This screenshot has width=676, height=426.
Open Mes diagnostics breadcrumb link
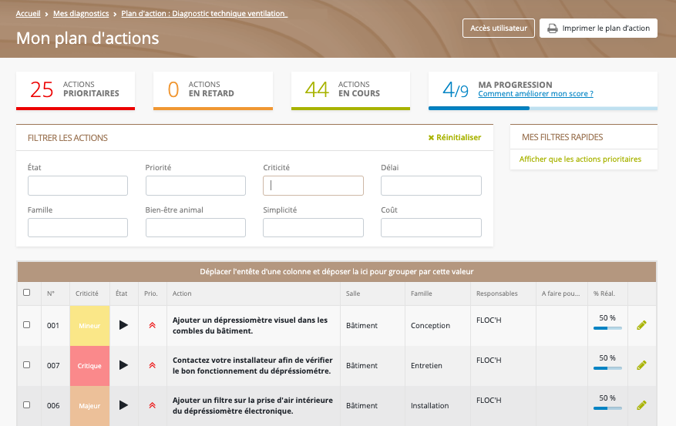pos(81,14)
